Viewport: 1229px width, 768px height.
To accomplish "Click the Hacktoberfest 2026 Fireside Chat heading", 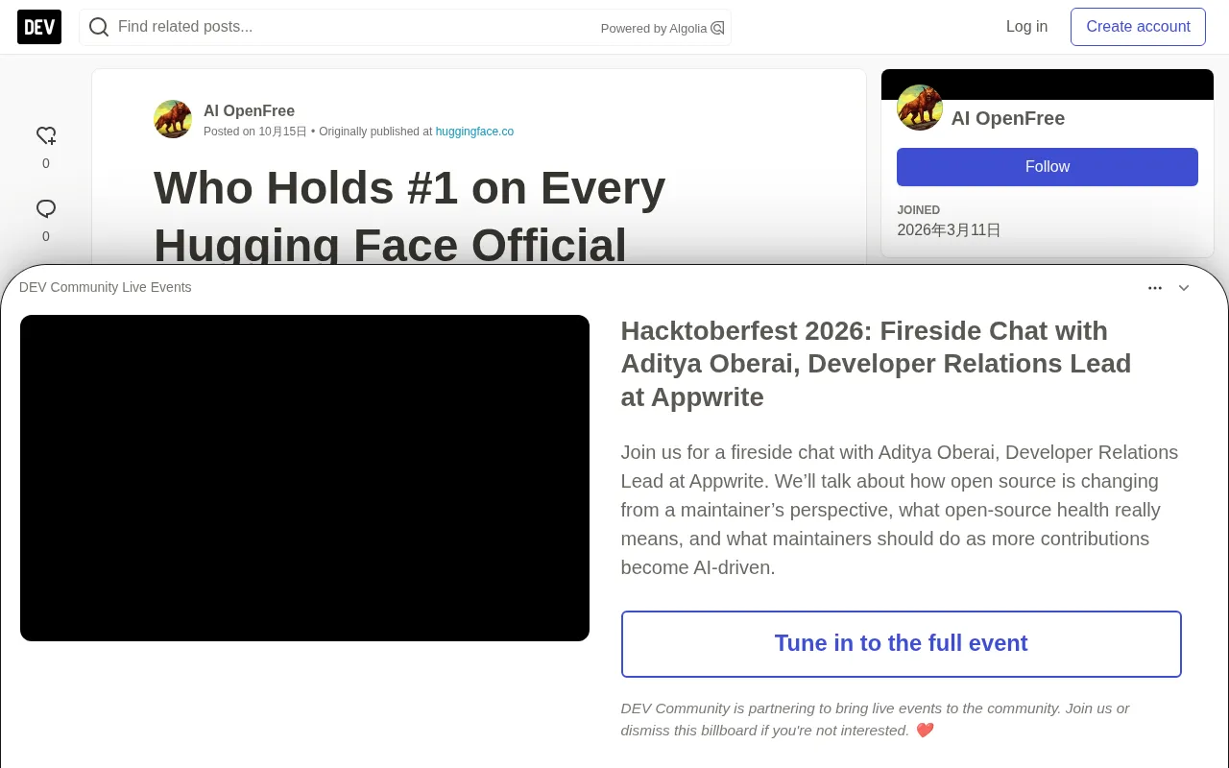I will click(876, 364).
